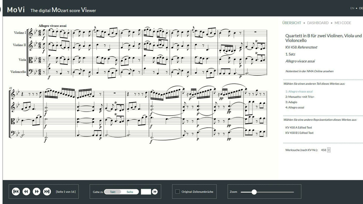
Task: Go back one page using the previous-page icon
Action: tap(26, 191)
